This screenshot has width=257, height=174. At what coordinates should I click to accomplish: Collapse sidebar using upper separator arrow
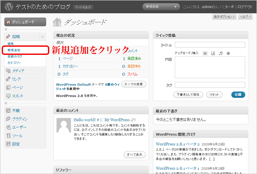(x=6, y=29)
